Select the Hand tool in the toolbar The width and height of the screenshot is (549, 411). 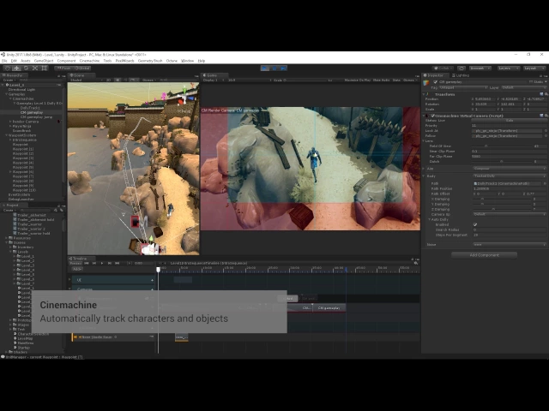pos(7,68)
